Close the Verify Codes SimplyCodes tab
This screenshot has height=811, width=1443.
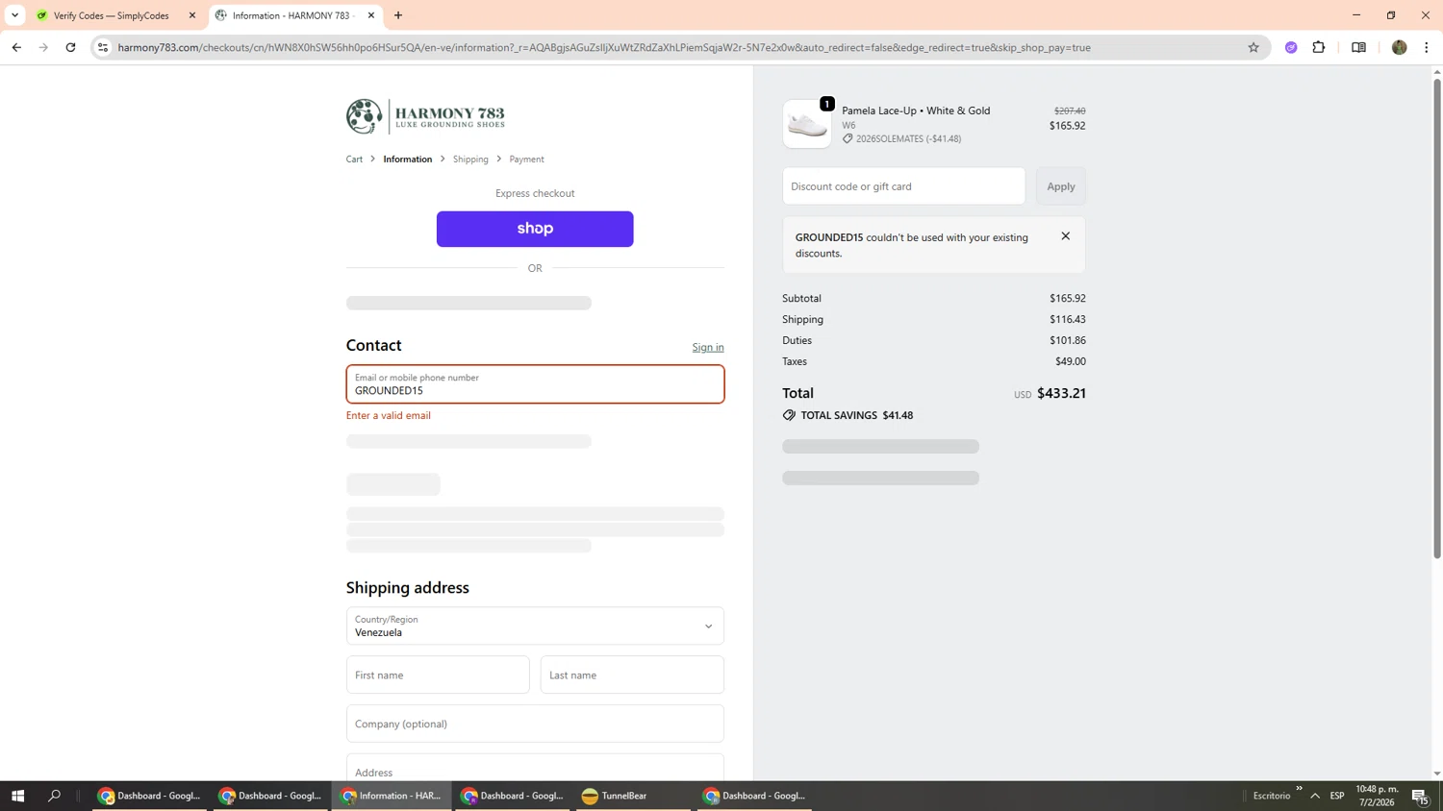[192, 15]
